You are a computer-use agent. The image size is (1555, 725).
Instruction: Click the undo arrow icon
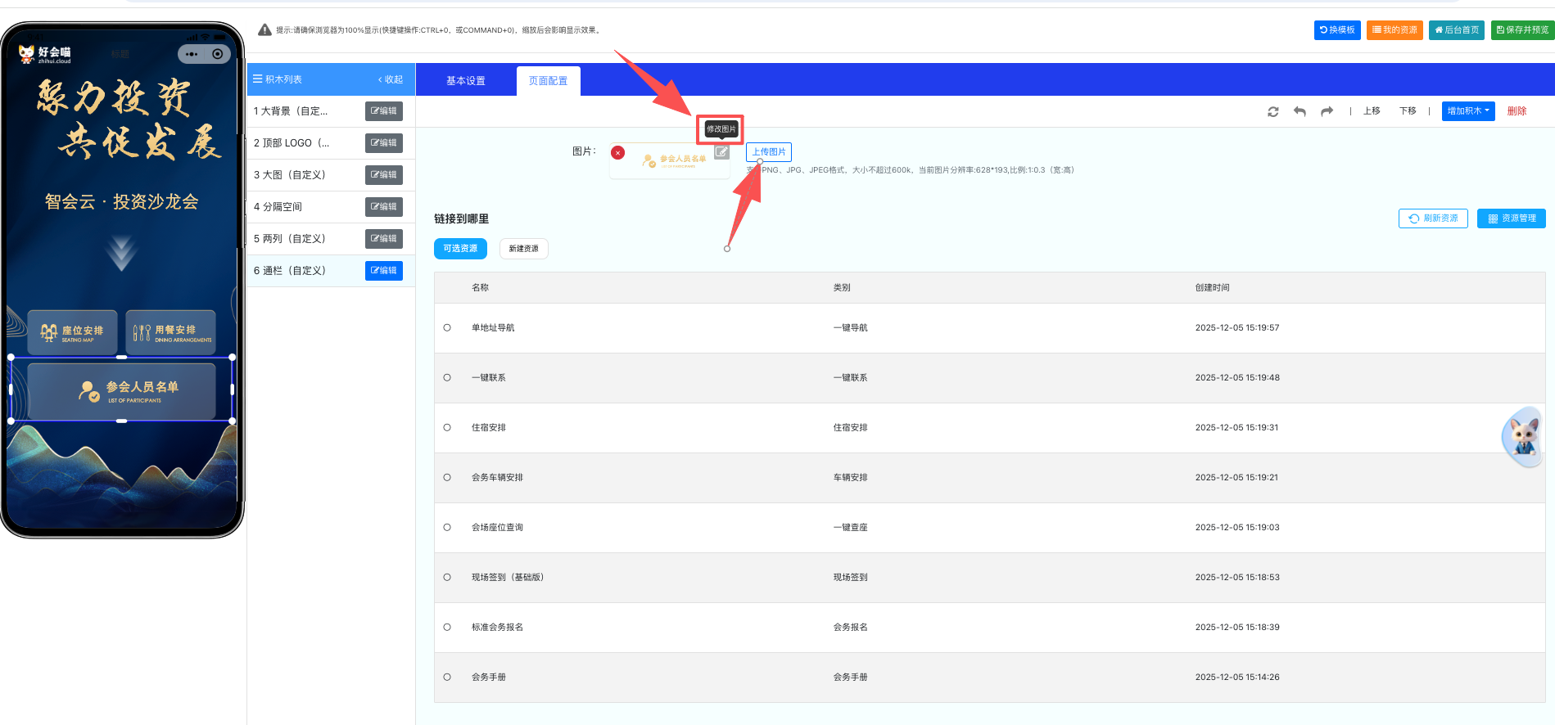(1300, 111)
